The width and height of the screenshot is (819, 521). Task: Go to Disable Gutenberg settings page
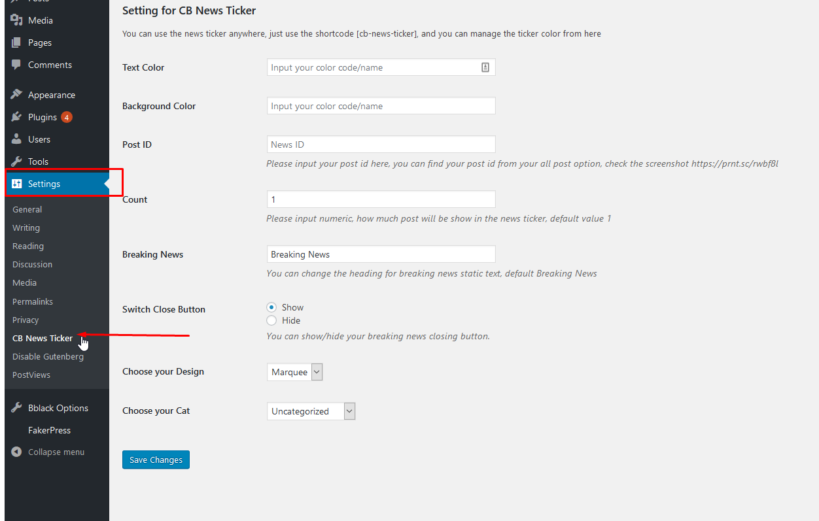48,356
